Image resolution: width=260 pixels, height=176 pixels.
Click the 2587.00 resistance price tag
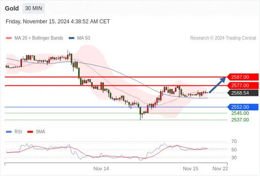(x=243, y=77)
